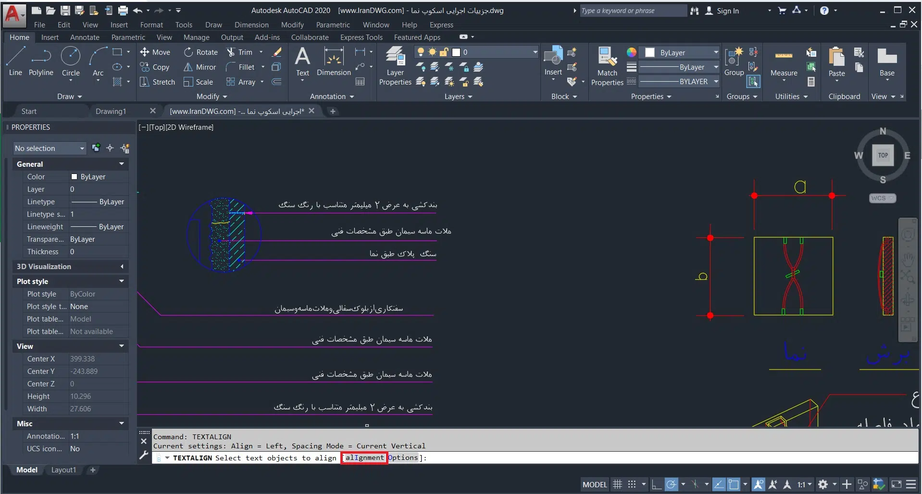Toggle the drawing grid display
The height and width of the screenshot is (494, 922).
(617, 484)
